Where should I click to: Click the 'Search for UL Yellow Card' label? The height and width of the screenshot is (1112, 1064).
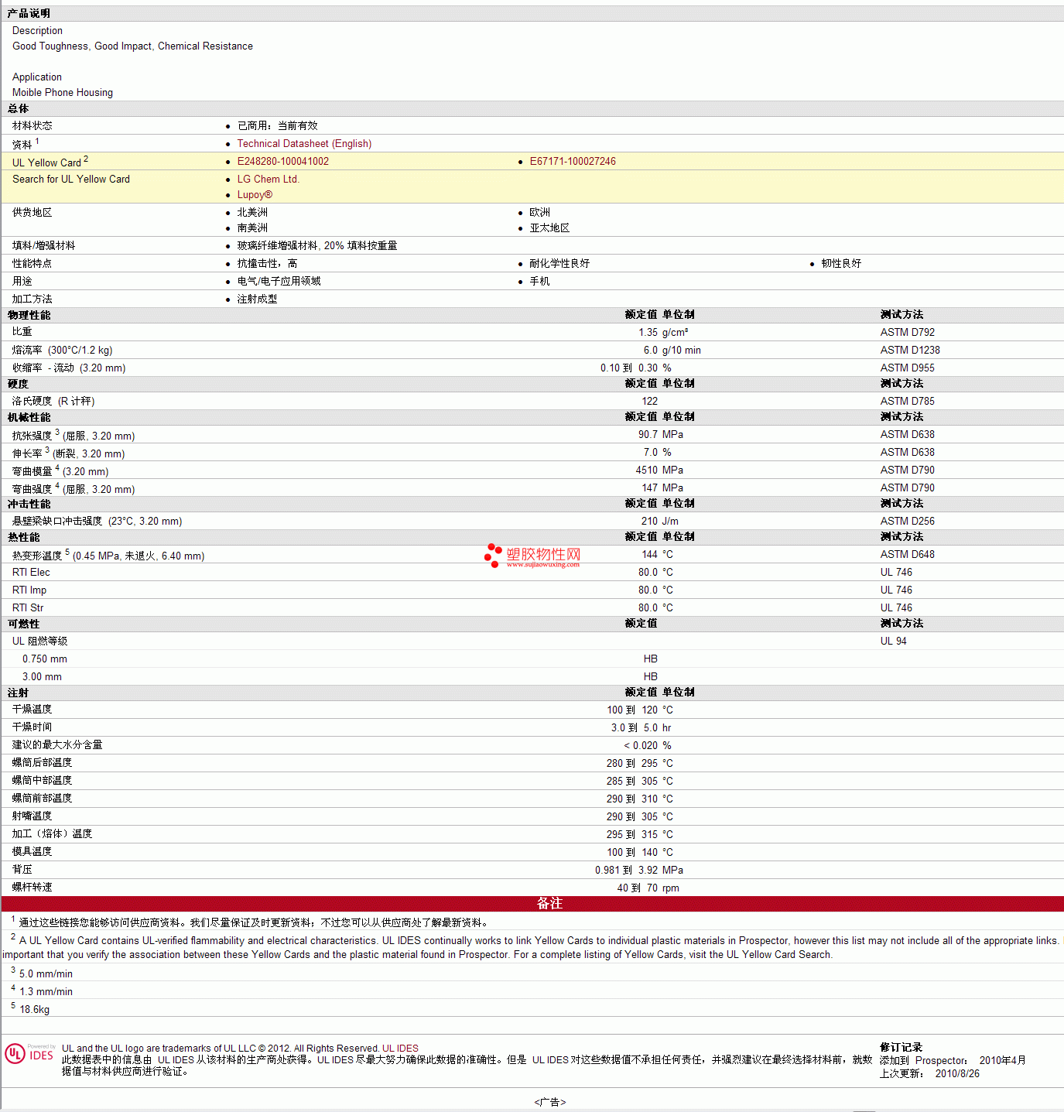click(x=71, y=180)
